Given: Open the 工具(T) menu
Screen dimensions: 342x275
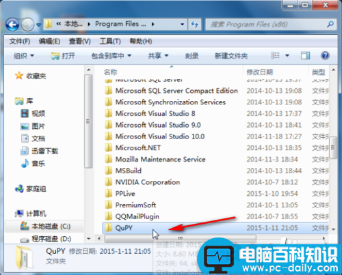Looking at the screenshot, I should pyautogui.click(x=110, y=42).
